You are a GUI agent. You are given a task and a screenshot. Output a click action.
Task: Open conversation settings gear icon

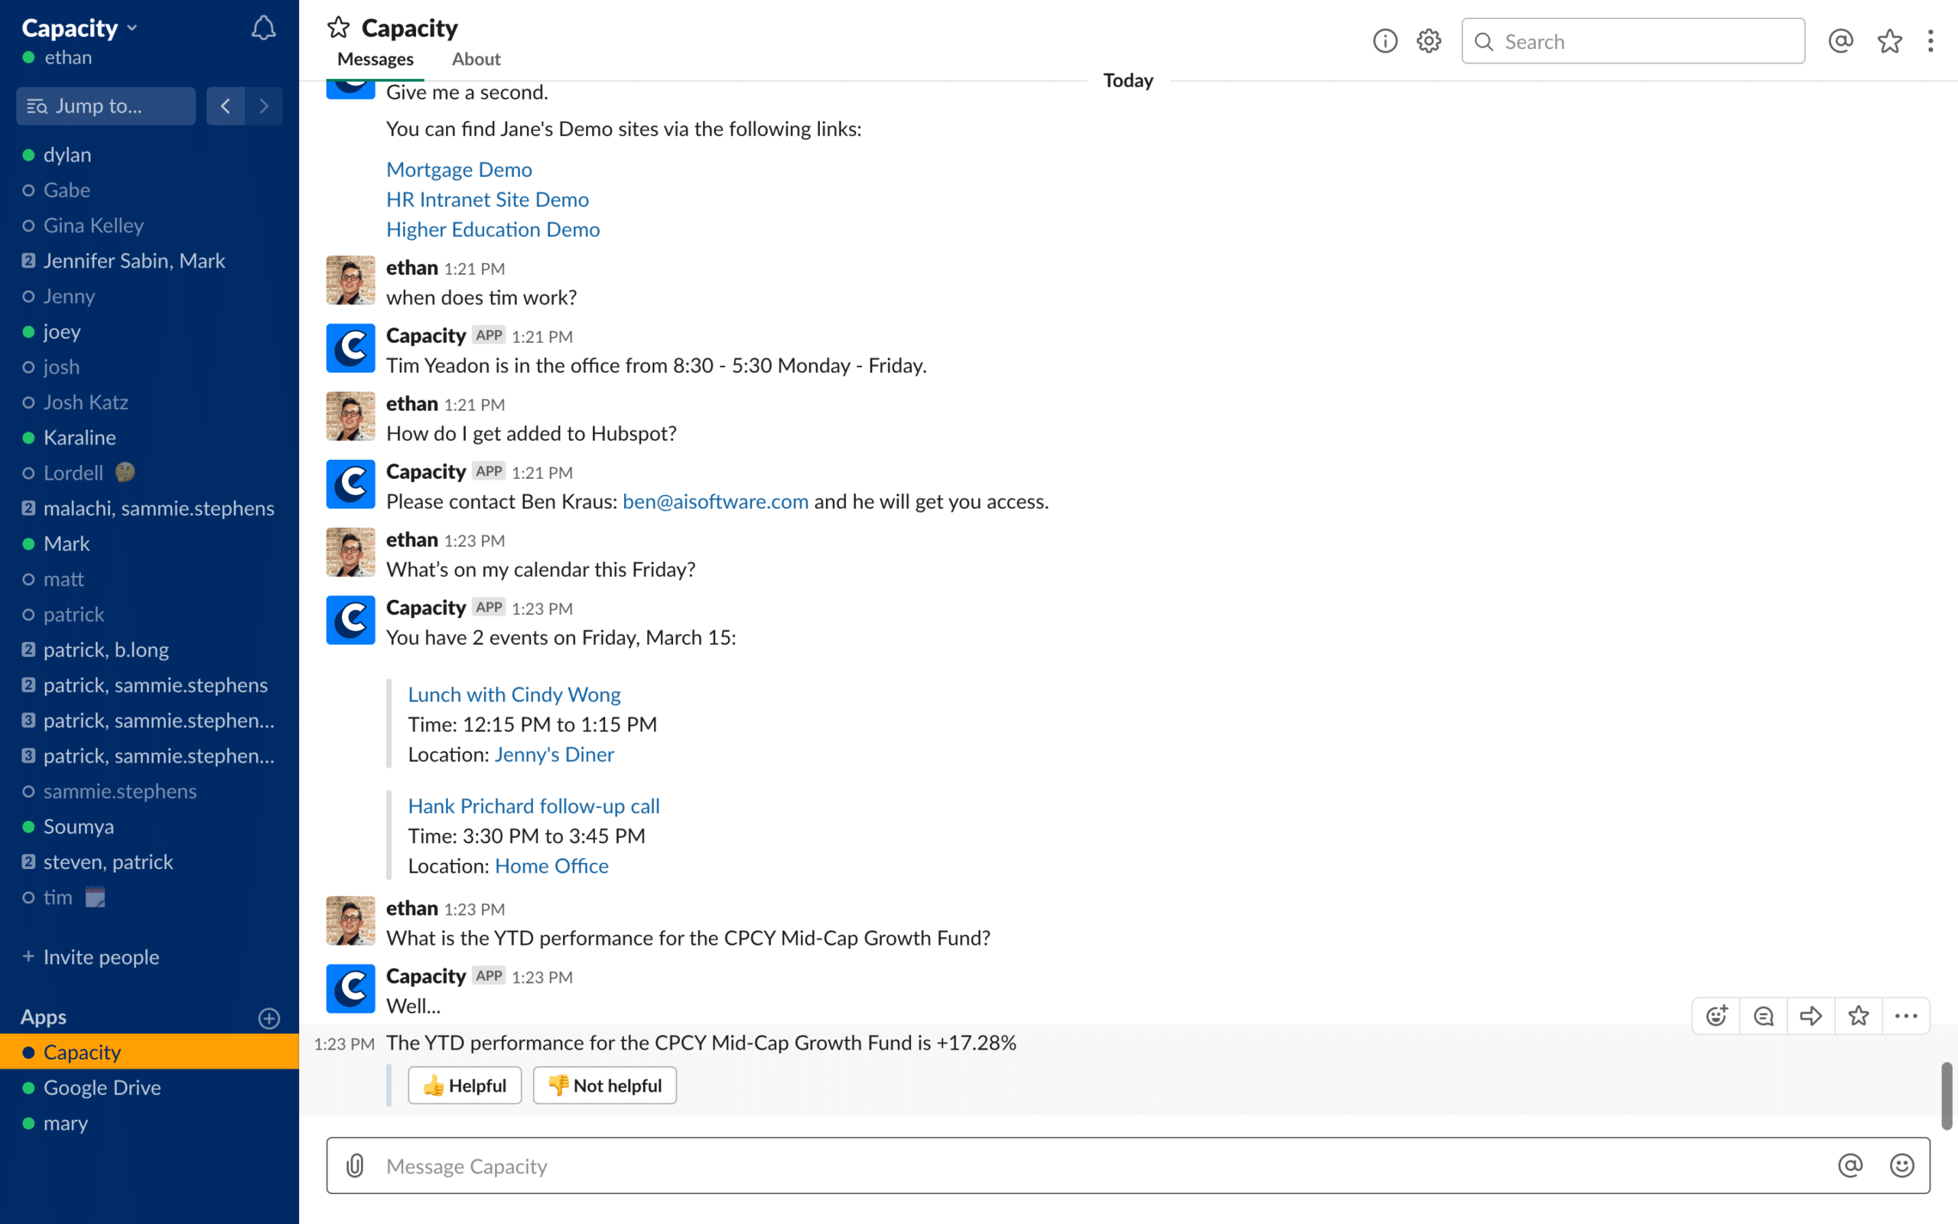tap(1429, 41)
